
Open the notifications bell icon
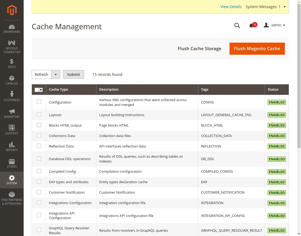point(251,25)
